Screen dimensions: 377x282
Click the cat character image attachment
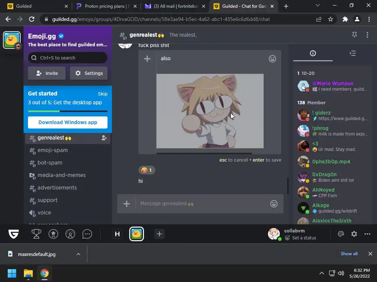click(x=210, y=111)
